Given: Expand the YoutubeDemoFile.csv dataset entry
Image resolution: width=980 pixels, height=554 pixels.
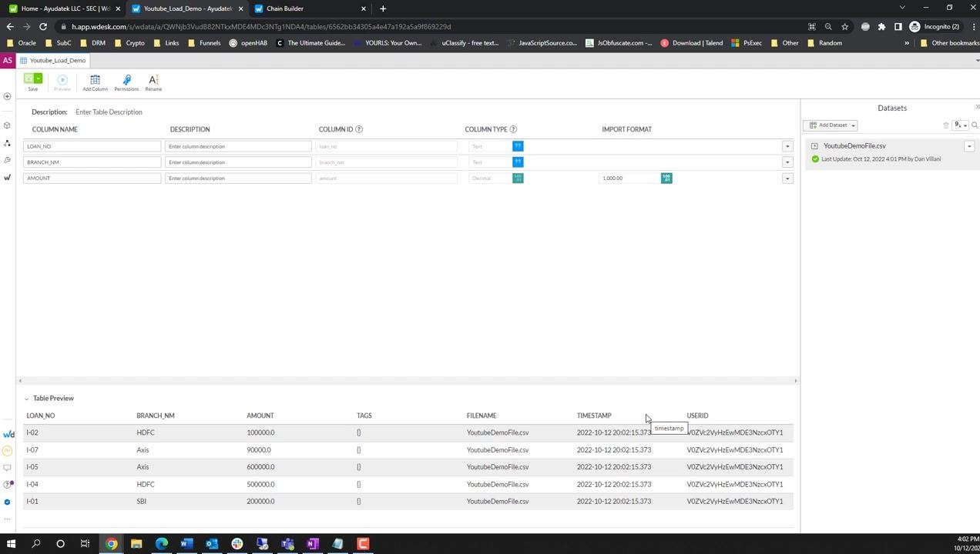Looking at the screenshot, I should click(814, 146).
